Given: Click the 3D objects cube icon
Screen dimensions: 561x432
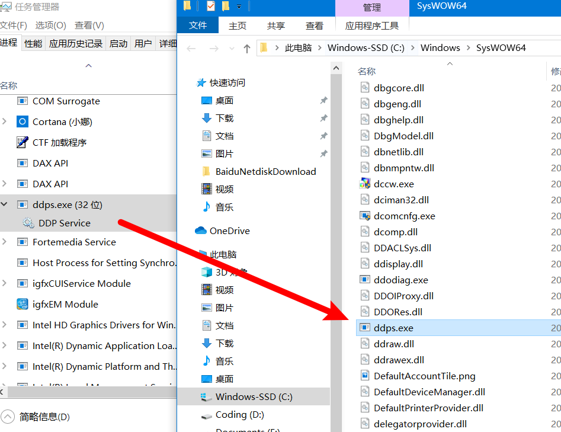Looking at the screenshot, I should click(x=207, y=272).
